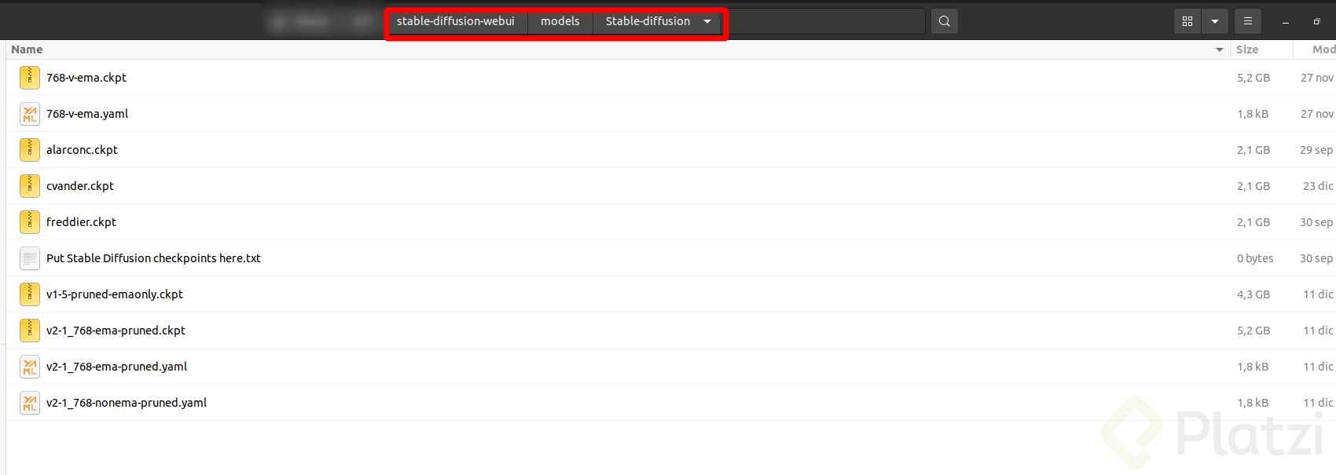Click the 2,1 GB size of alarconc.ckpt
This screenshot has height=475, width=1336.
click(1253, 150)
